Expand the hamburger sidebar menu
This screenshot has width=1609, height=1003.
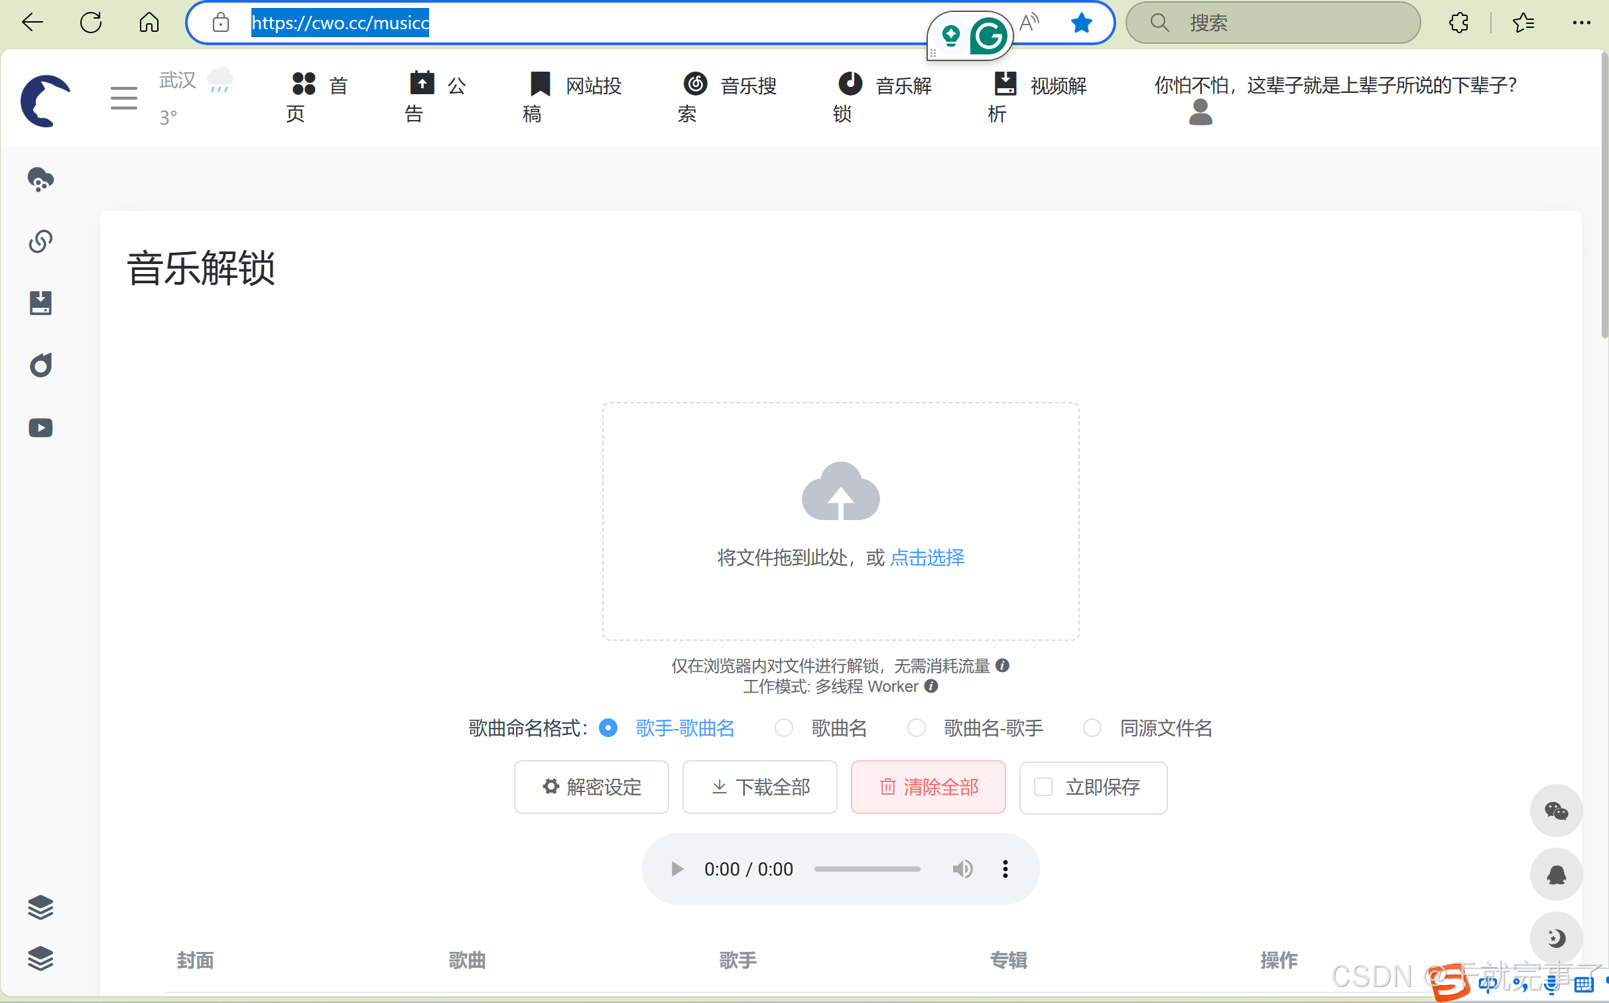tap(124, 99)
